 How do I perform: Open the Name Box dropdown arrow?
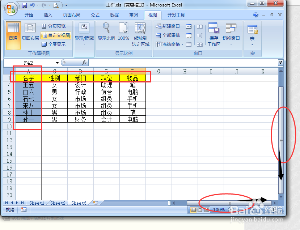point(57,63)
